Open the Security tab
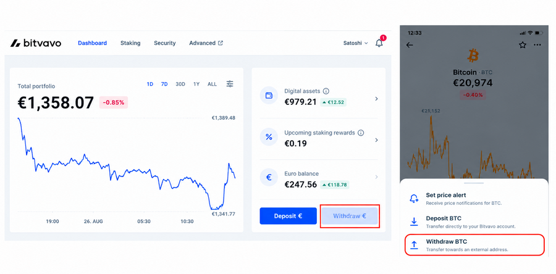The height and width of the screenshot is (274, 556). click(x=164, y=43)
